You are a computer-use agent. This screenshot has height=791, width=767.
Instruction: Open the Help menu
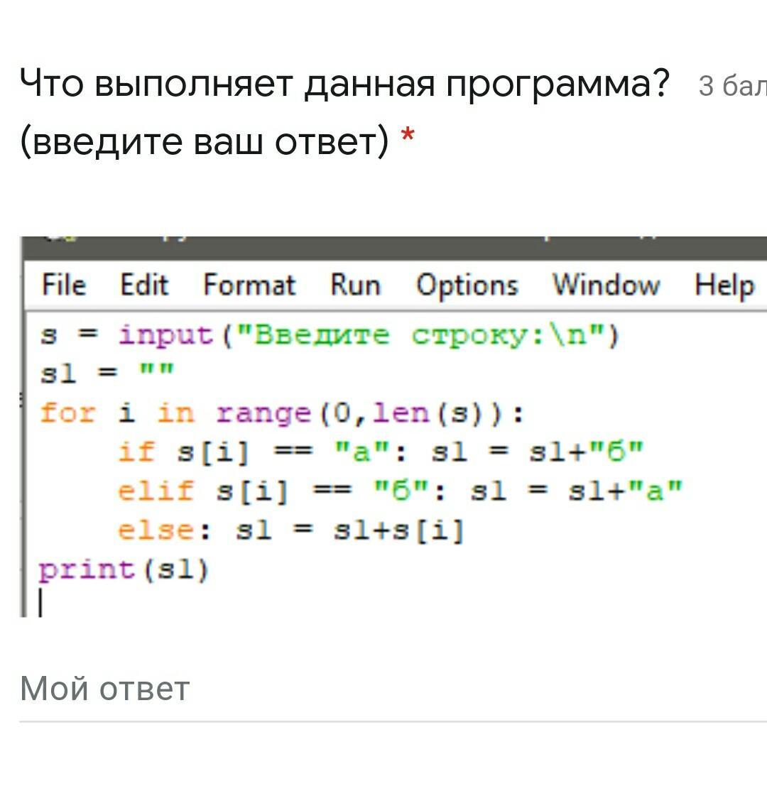point(724,285)
